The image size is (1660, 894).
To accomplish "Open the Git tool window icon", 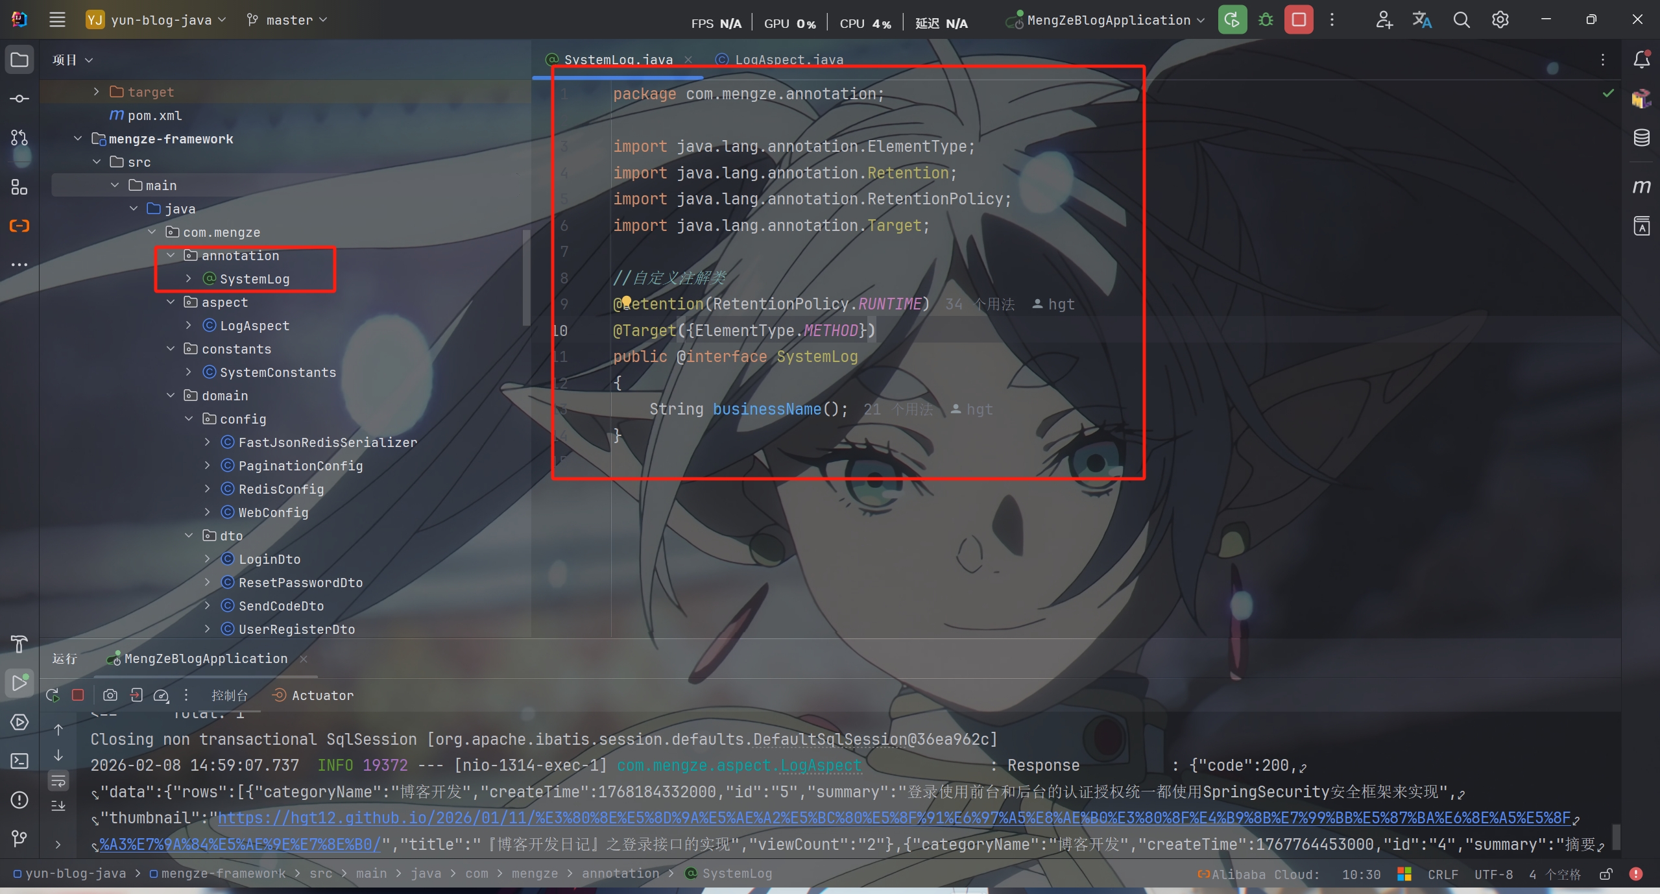I will click(x=19, y=839).
